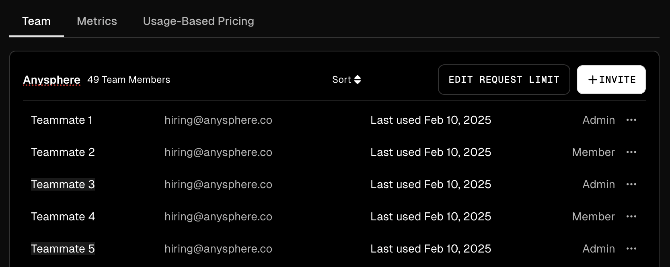Click Teammate 5's name

tap(63, 249)
